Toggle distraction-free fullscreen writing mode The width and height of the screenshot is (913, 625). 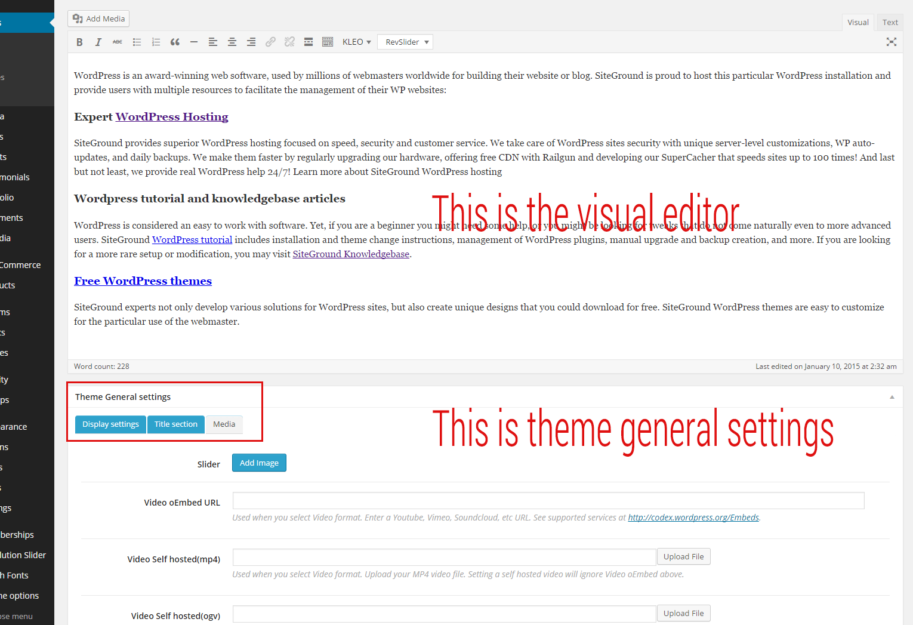pos(892,42)
